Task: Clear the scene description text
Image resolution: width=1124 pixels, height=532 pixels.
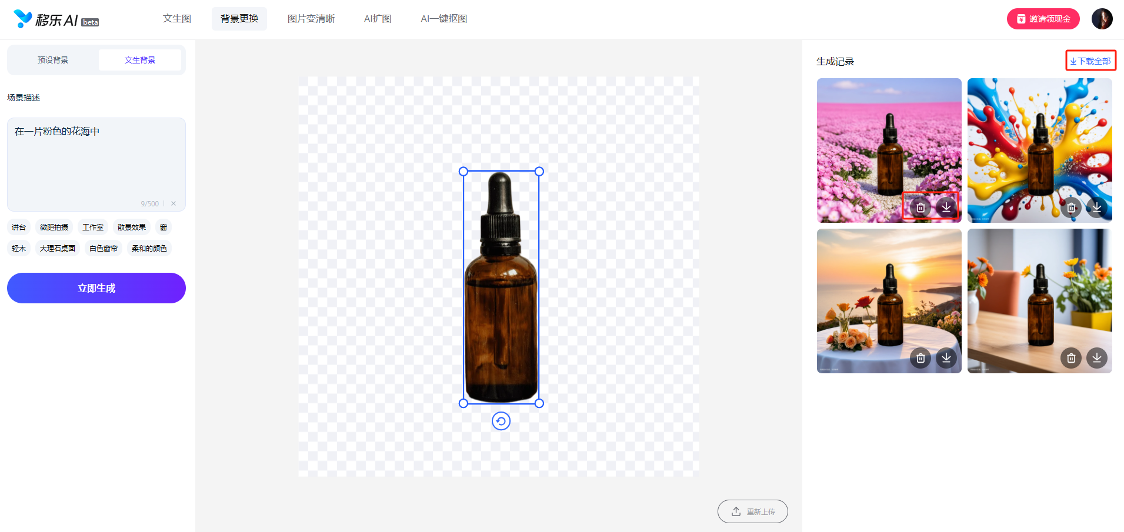Action: point(174,204)
